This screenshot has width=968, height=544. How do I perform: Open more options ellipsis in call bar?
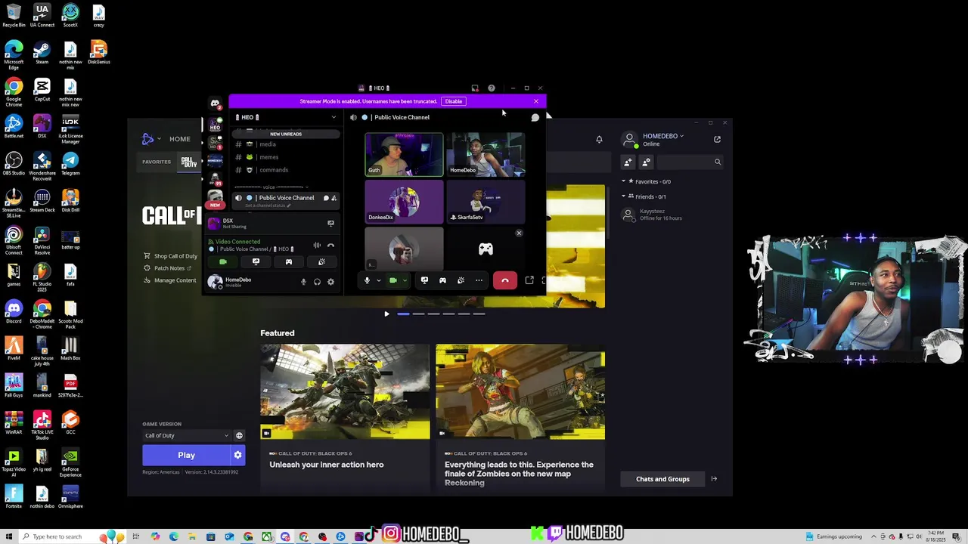point(479,280)
